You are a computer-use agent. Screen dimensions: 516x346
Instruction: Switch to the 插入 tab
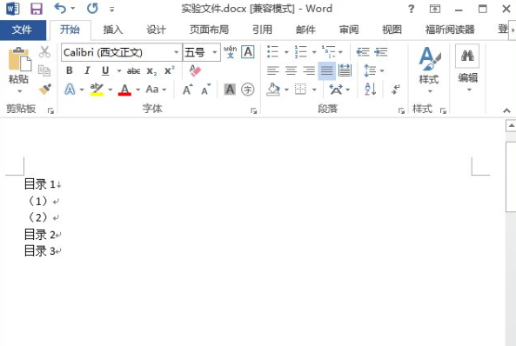pyautogui.click(x=113, y=30)
